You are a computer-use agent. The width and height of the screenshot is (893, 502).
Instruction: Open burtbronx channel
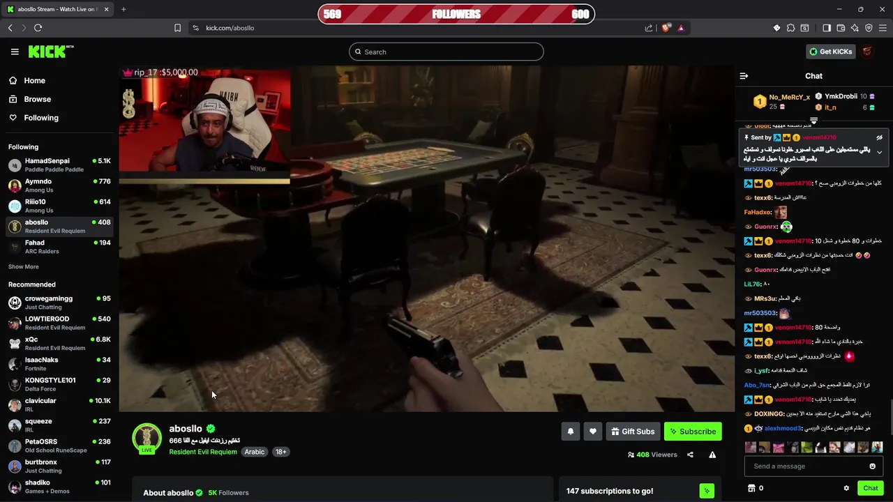click(59, 466)
